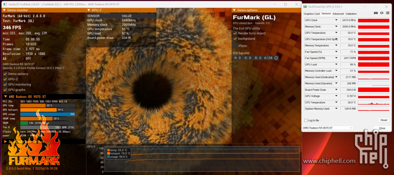Select the Sensors tab
Screen dimensions: 394x175
326,14
